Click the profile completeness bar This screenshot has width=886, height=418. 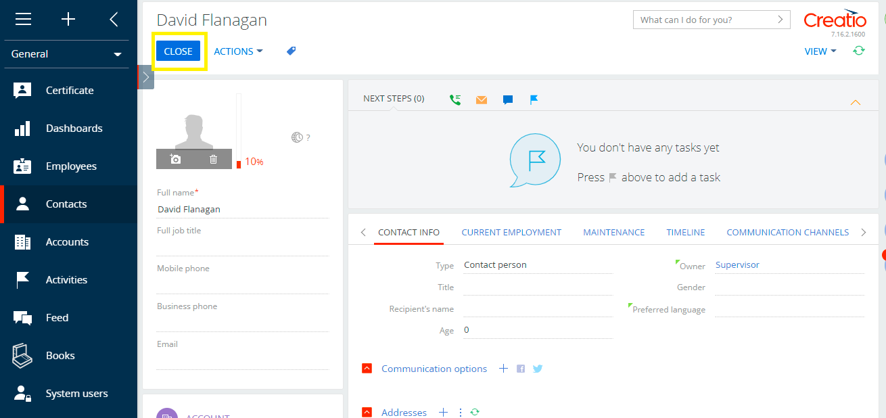[x=238, y=131]
